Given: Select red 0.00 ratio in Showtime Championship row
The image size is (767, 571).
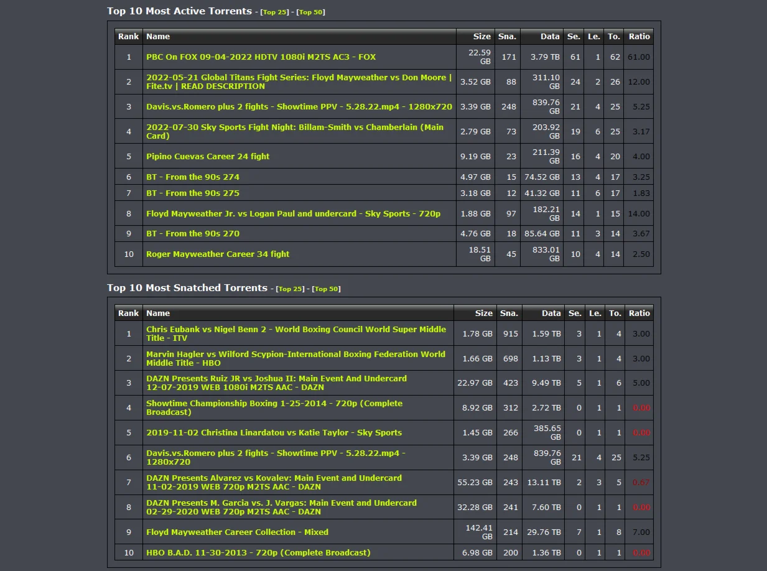Looking at the screenshot, I should (x=641, y=407).
